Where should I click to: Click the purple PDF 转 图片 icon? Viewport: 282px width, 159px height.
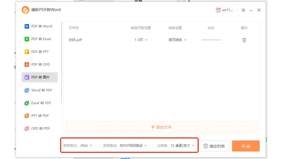click(x=27, y=77)
